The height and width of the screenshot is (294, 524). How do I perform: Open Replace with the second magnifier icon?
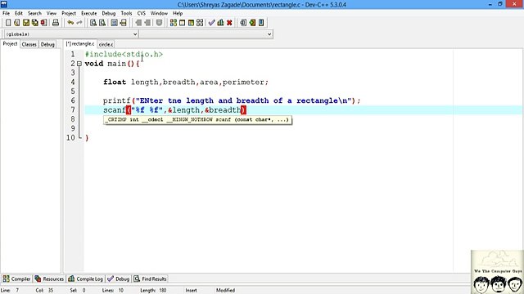coord(102,23)
